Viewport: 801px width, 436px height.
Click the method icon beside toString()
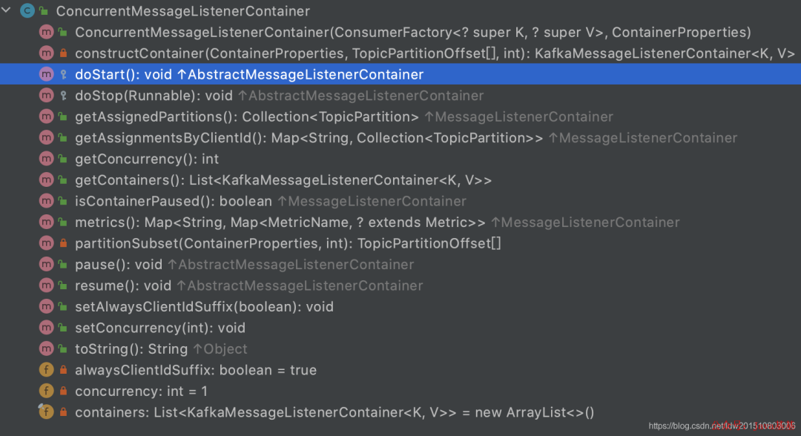coord(46,349)
